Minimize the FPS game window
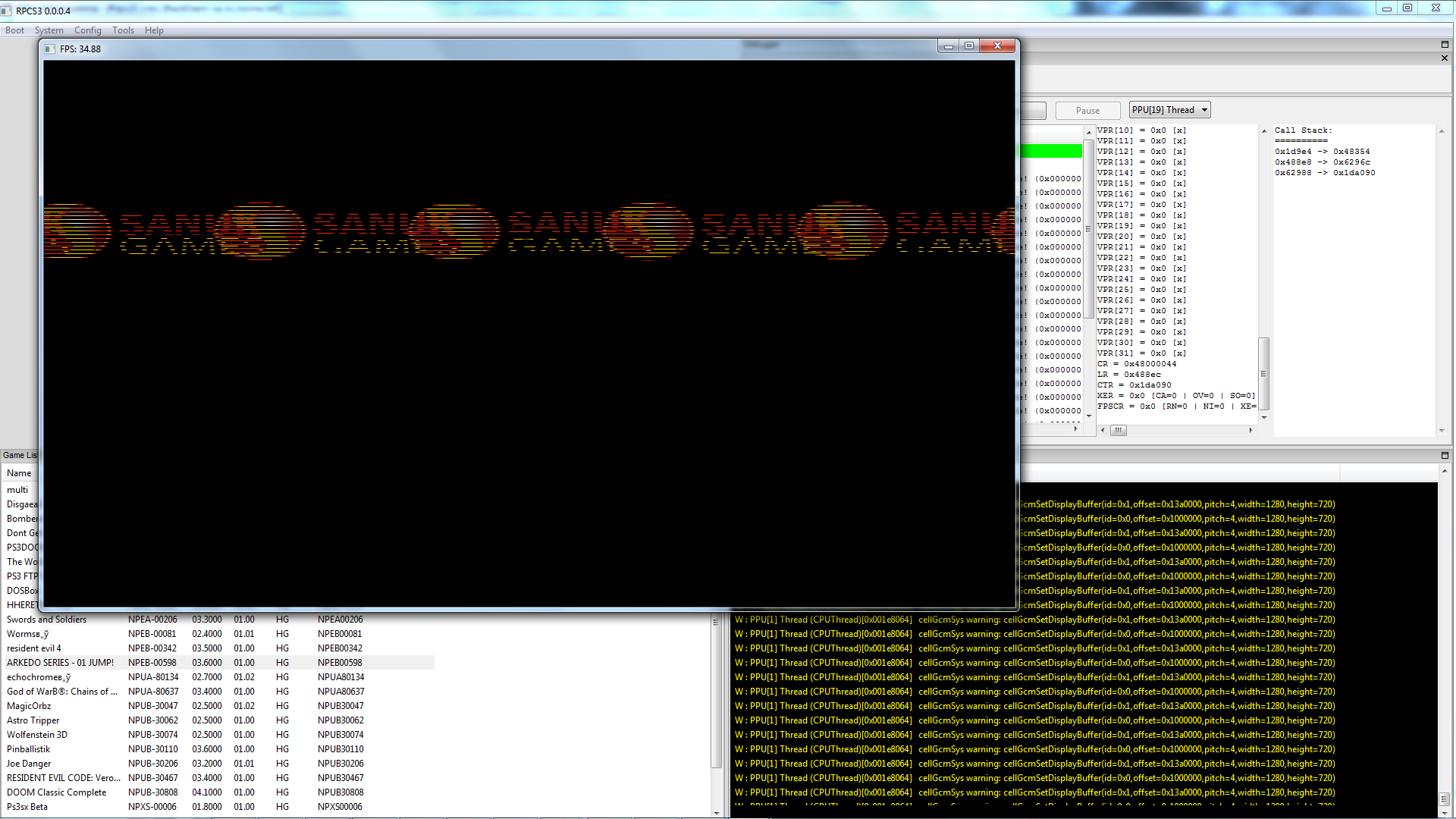The height and width of the screenshot is (819, 1456). click(x=948, y=46)
